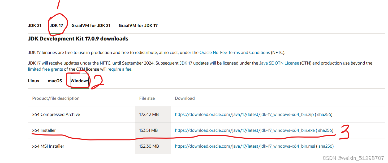Click the JDK Development Kit 17.0.9 downloads heading

point(78,39)
